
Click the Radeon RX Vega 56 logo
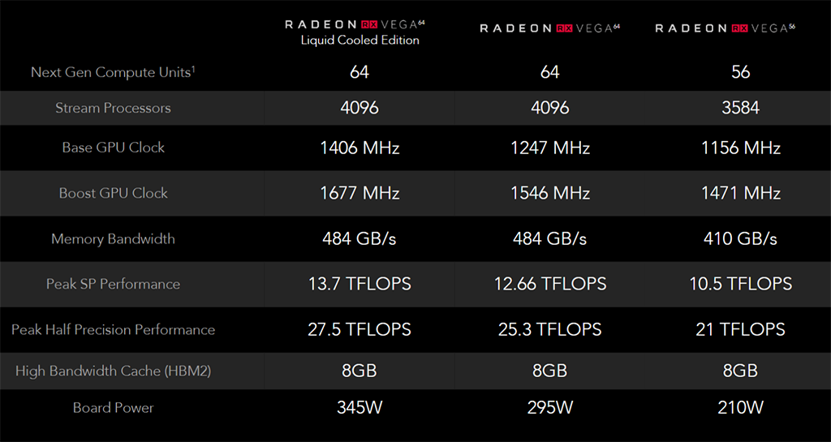pos(725,28)
